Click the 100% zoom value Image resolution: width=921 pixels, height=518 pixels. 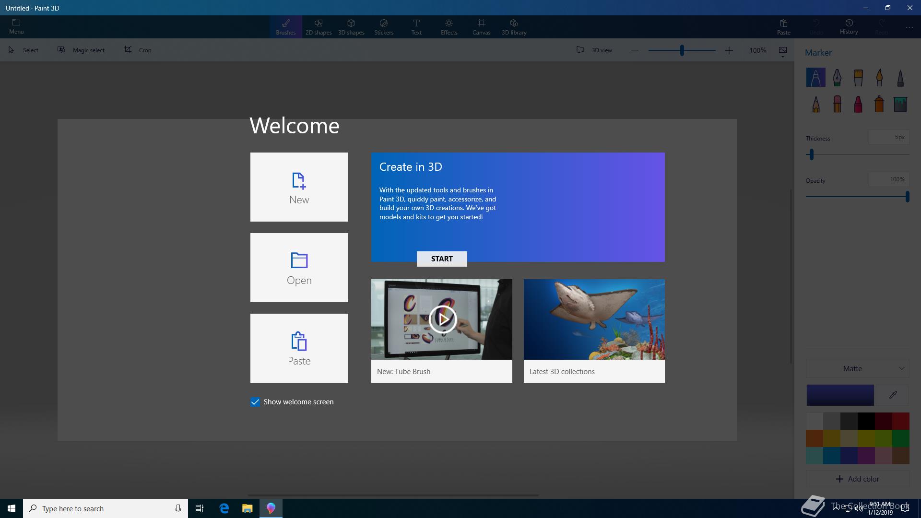pyautogui.click(x=758, y=50)
